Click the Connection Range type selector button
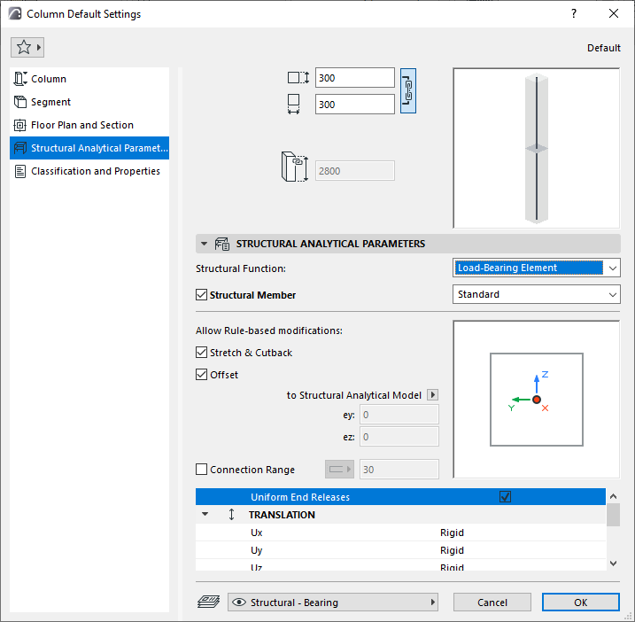The height and width of the screenshot is (622, 635). [x=339, y=469]
